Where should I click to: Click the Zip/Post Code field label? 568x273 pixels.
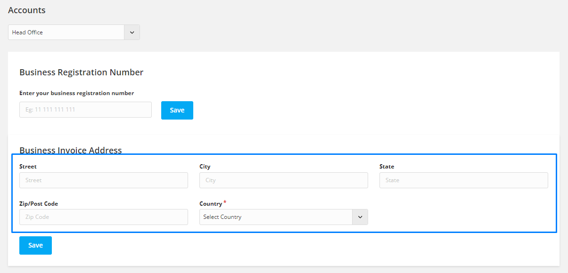pyautogui.click(x=39, y=204)
